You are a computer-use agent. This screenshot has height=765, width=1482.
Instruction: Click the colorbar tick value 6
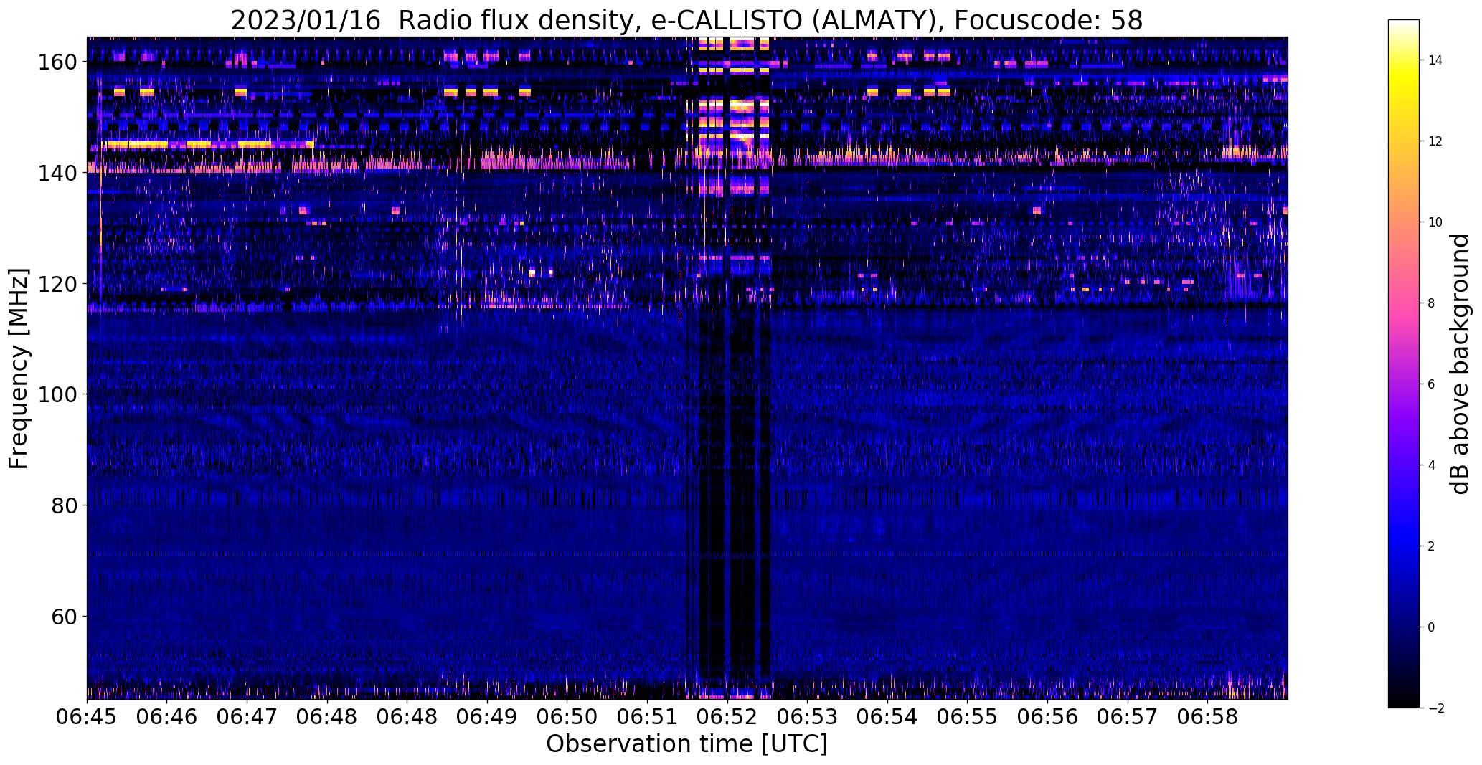pyautogui.click(x=1432, y=384)
